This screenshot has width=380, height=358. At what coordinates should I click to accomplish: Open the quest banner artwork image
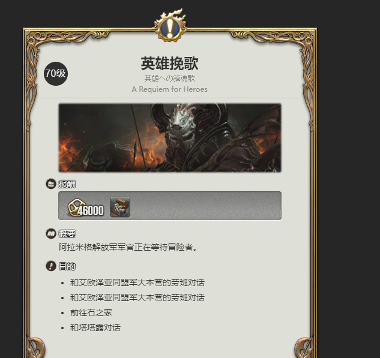170,138
